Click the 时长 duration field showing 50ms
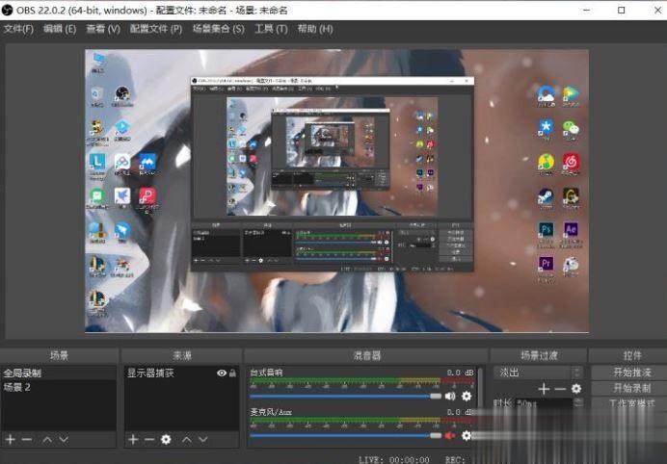The width and height of the screenshot is (667, 464). point(544,402)
